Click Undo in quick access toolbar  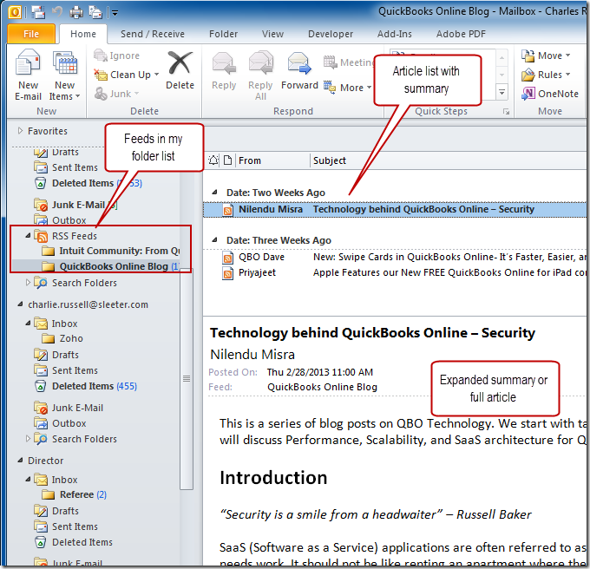pyautogui.click(x=57, y=12)
